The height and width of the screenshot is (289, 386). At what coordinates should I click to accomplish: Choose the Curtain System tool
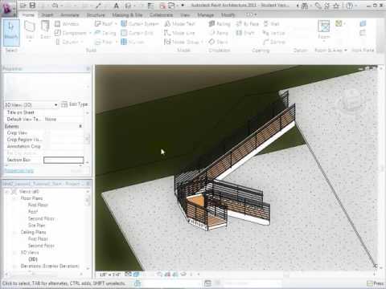pos(140,24)
